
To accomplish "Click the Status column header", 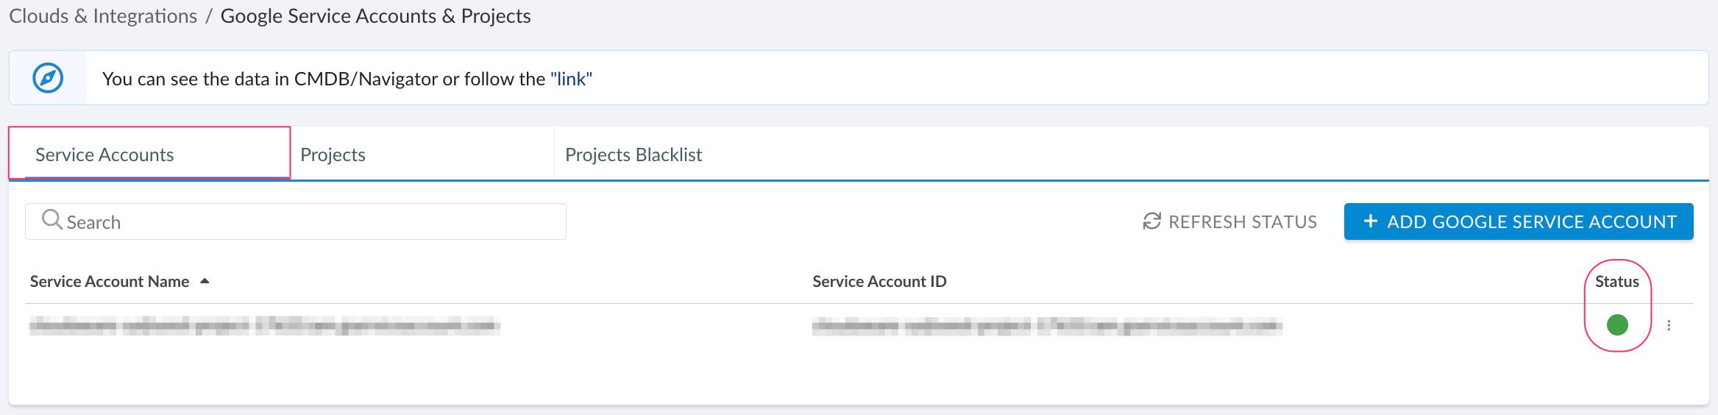I will [1616, 281].
